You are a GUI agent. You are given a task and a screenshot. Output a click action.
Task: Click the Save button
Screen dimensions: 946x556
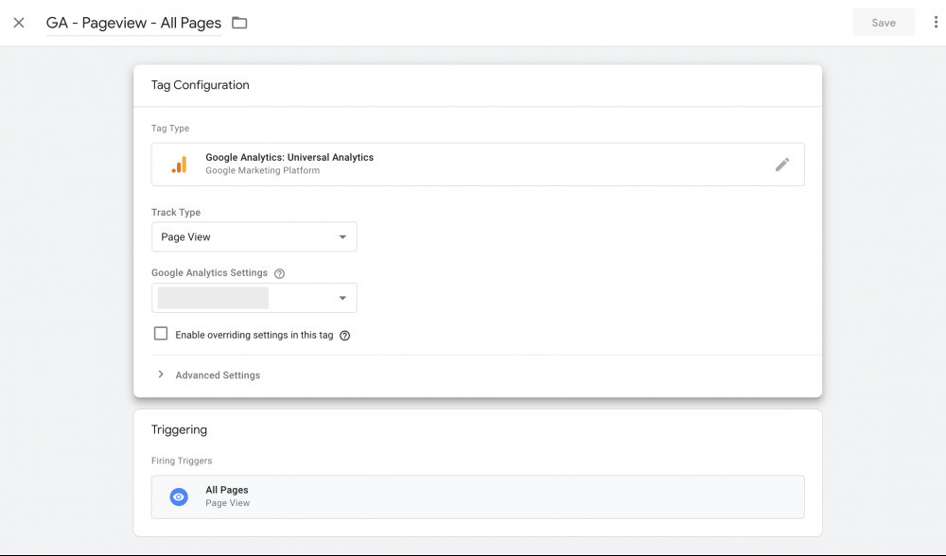point(884,23)
